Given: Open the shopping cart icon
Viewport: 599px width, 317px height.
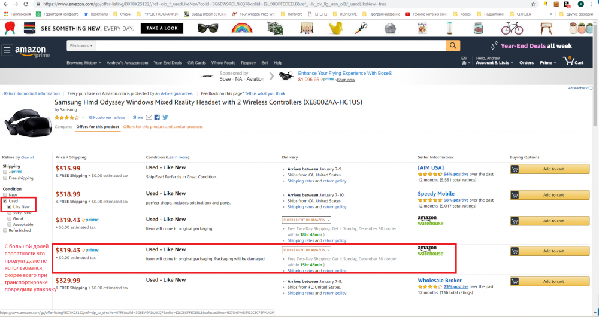Looking at the screenshot, I should (x=566, y=62).
